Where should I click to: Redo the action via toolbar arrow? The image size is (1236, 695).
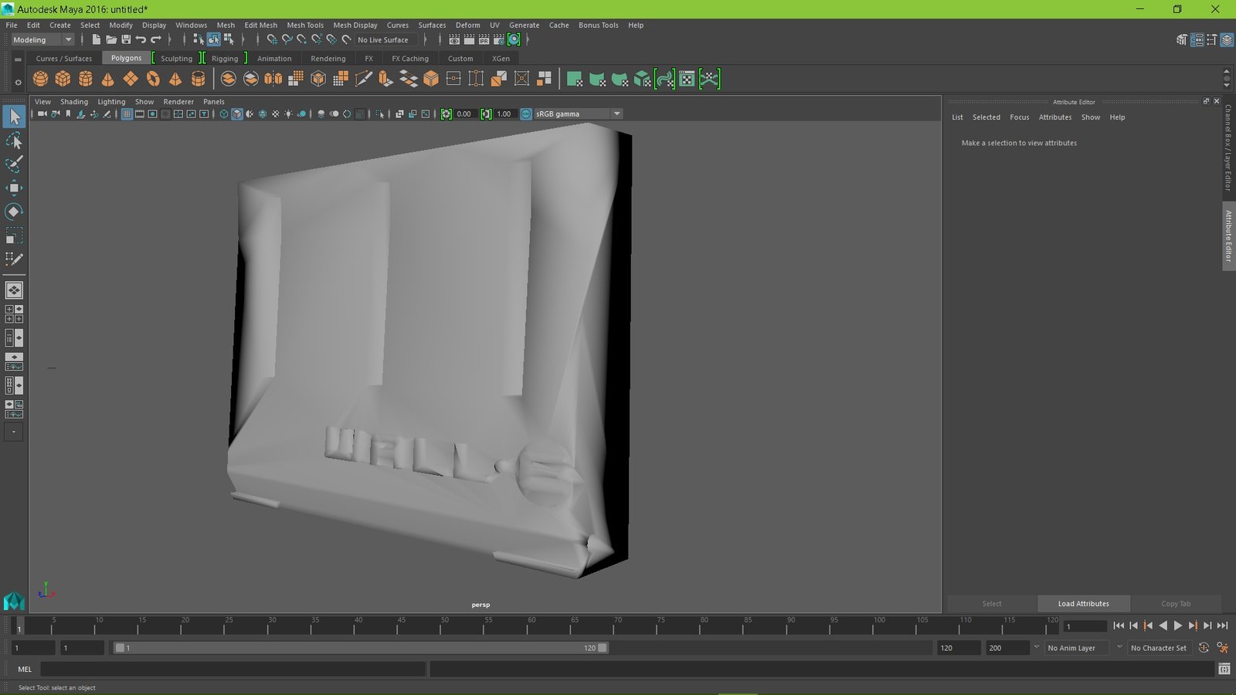(156, 39)
